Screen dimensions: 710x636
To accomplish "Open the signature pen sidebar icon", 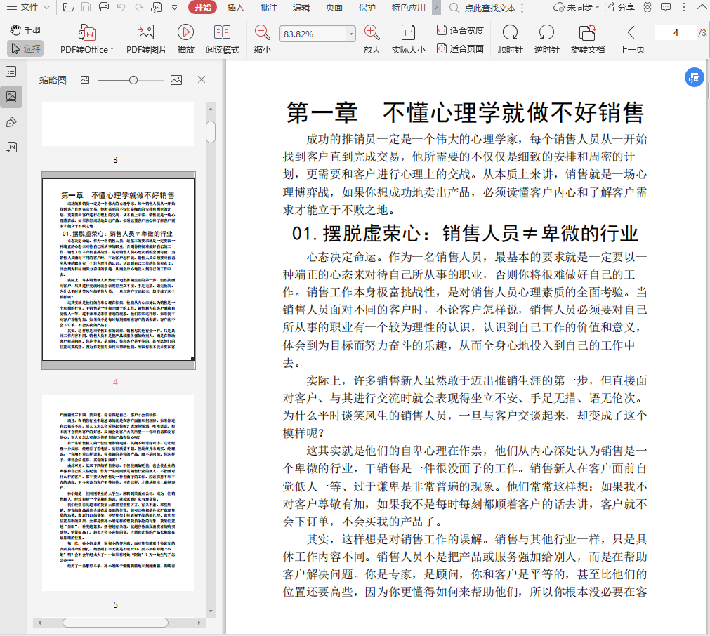I will (11, 122).
